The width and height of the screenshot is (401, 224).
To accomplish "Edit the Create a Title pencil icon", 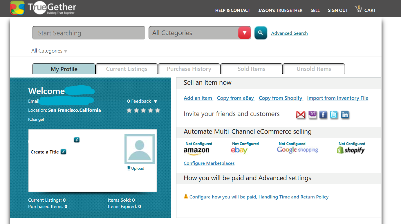I will [64, 152].
